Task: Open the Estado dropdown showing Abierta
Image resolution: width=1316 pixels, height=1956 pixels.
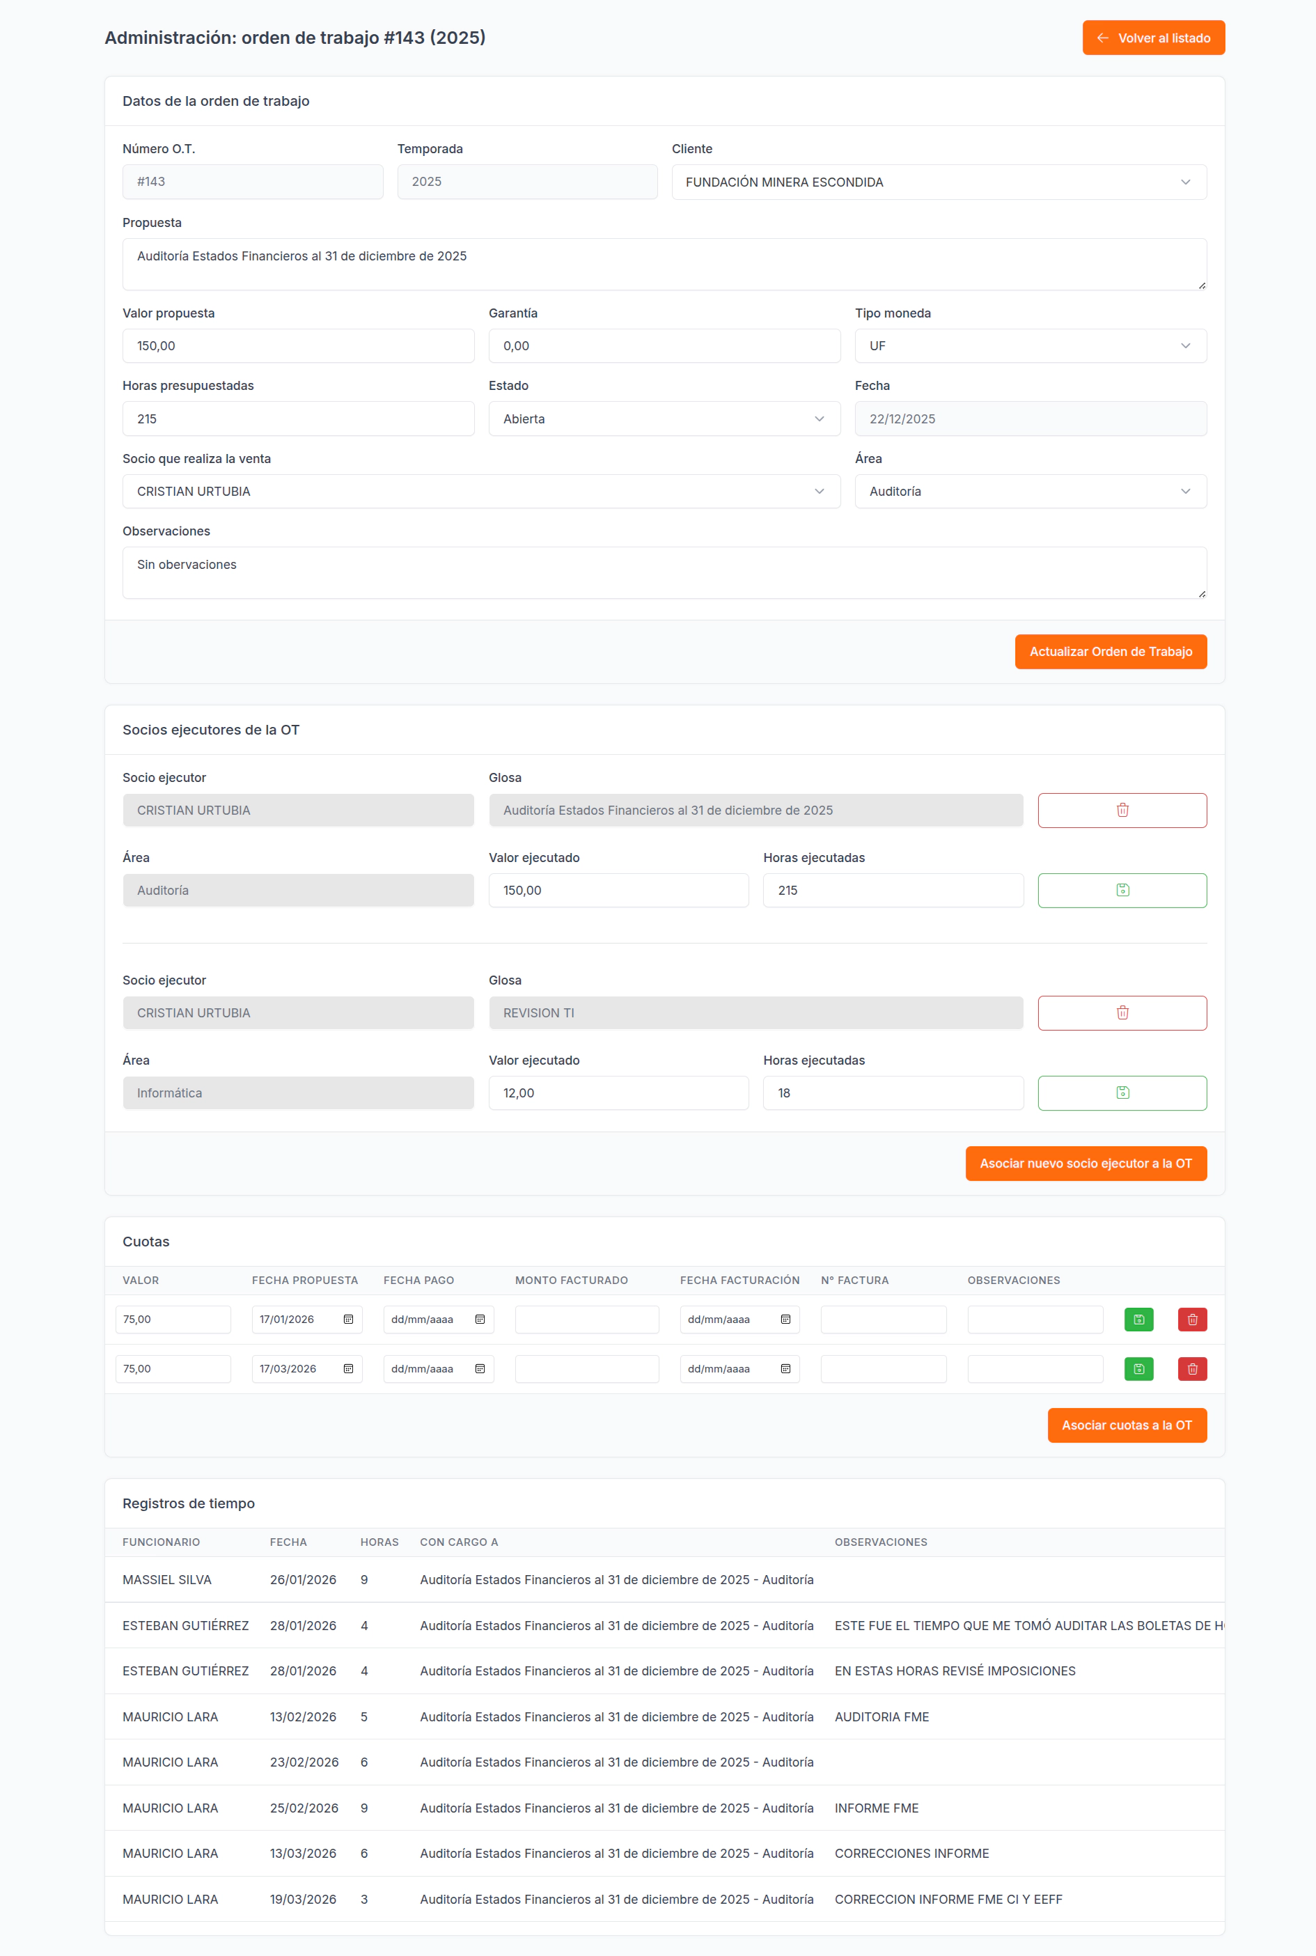Action: [x=664, y=418]
